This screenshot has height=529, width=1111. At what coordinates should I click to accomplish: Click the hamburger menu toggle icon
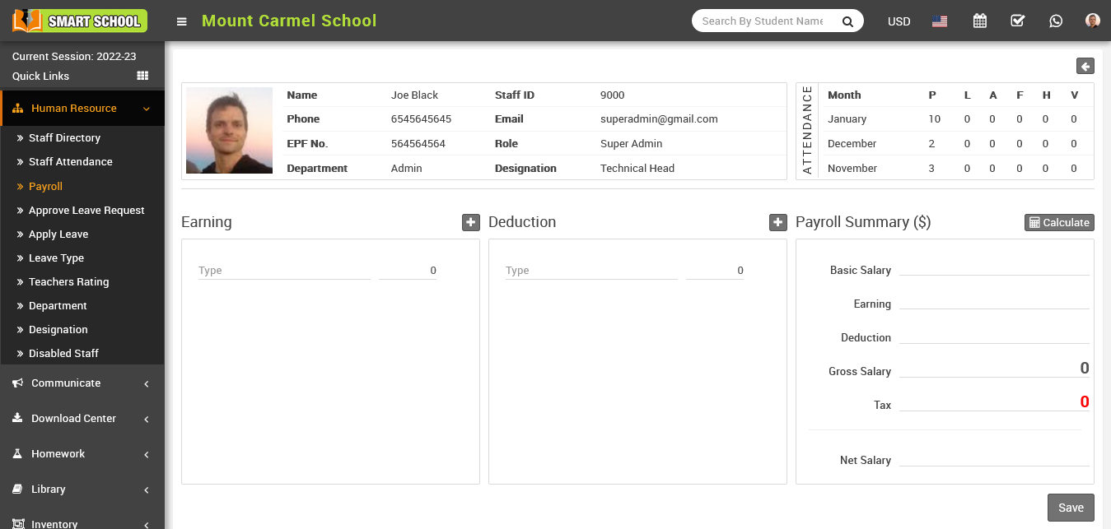(182, 21)
